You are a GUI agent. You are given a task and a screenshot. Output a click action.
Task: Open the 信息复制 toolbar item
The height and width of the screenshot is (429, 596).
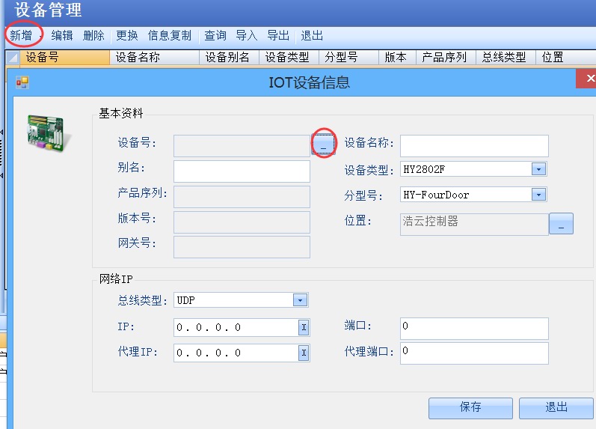pyautogui.click(x=170, y=35)
